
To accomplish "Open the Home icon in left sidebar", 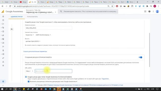I will (x=3, y=16).
